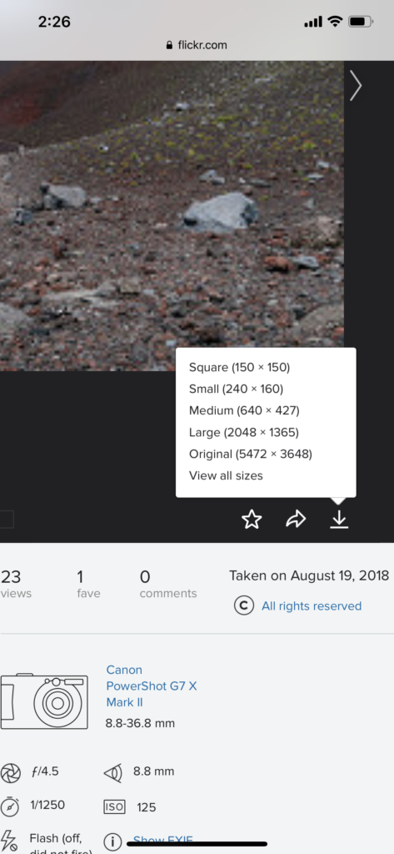Open share options with the arrow icon

[x=296, y=520]
